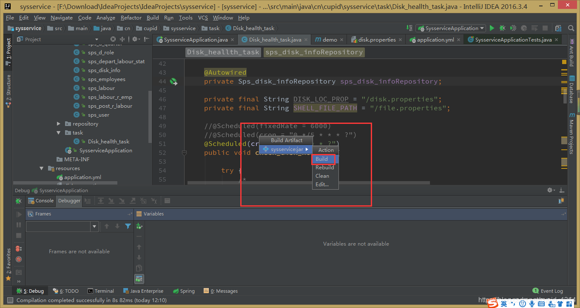
Task: Open the sysservice:jar submenu
Action: [x=286, y=149]
